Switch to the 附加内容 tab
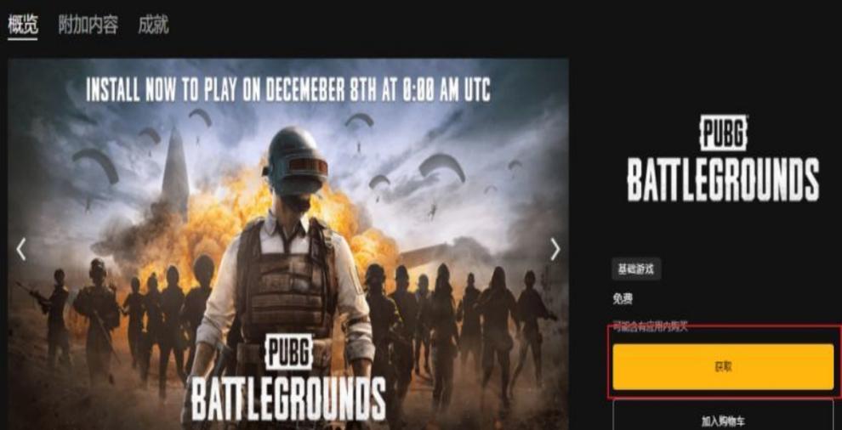The height and width of the screenshot is (430, 842). pos(88,25)
